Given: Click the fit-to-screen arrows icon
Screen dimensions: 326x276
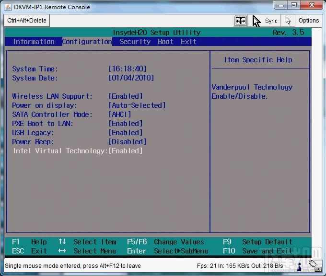Looking at the screenshot, I should click(240, 21).
